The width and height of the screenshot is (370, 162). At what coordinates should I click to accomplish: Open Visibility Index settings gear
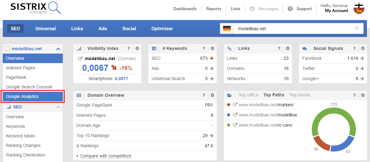click(137, 48)
